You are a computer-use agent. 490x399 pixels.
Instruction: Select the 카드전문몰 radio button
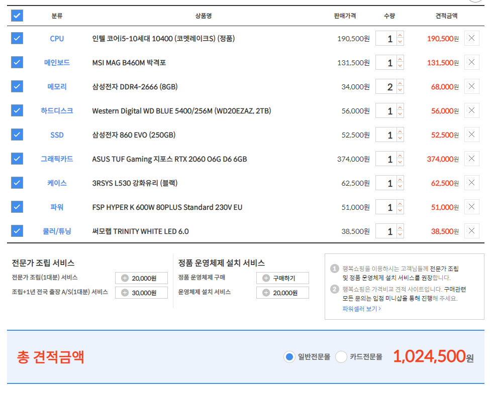(341, 357)
